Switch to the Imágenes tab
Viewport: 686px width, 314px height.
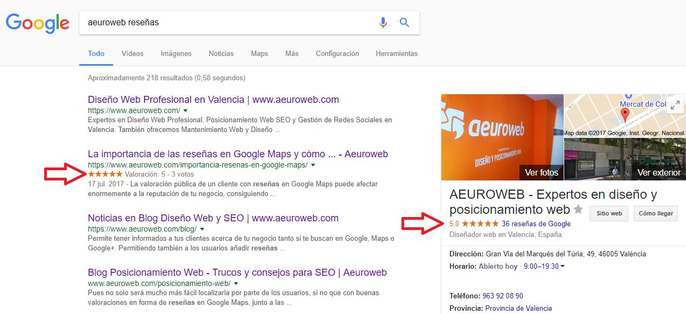[x=176, y=54]
